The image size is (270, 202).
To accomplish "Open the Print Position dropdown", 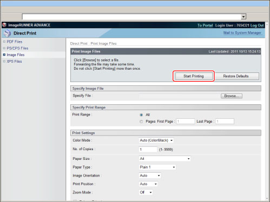I will point(148,184).
